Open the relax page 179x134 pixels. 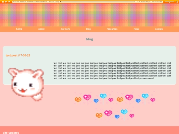[136, 29]
